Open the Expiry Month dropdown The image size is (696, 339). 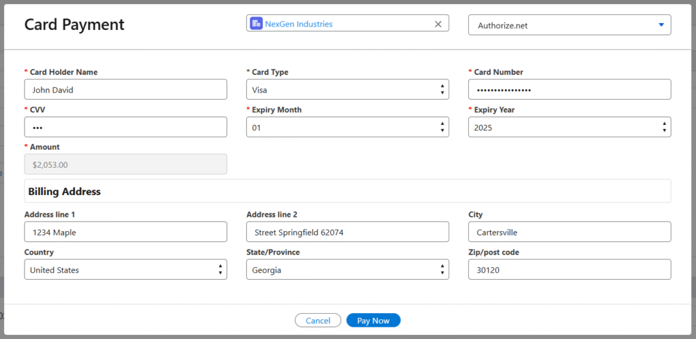pos(347,127)
